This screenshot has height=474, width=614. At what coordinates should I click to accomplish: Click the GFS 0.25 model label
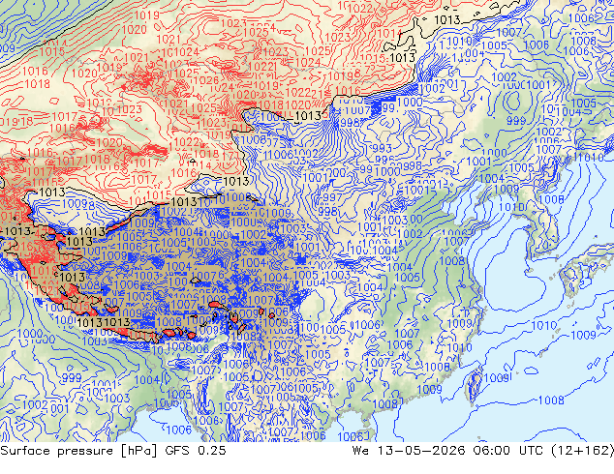click(196, 451)
